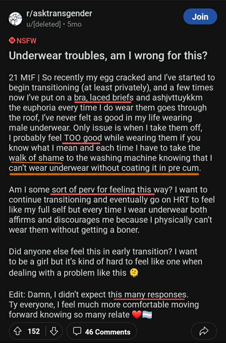This screenshot has width=226, height=343.
Task: Click the NSFW tag label
Action: tap(26, 41)
